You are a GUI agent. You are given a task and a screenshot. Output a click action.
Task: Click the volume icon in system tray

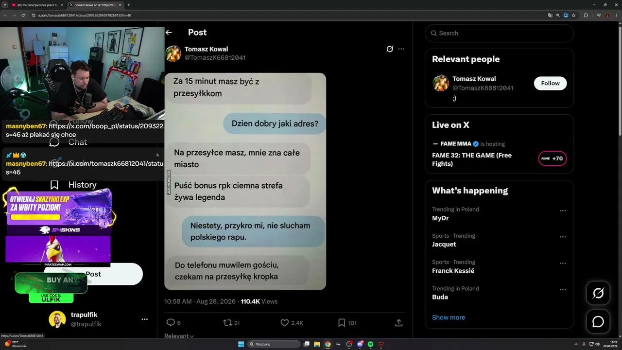click(597, 344)
